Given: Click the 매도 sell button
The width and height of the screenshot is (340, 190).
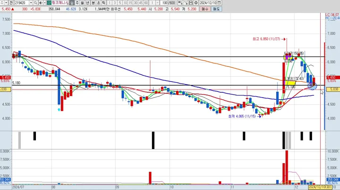Looking at the screenshot, I should click(216, 9).
